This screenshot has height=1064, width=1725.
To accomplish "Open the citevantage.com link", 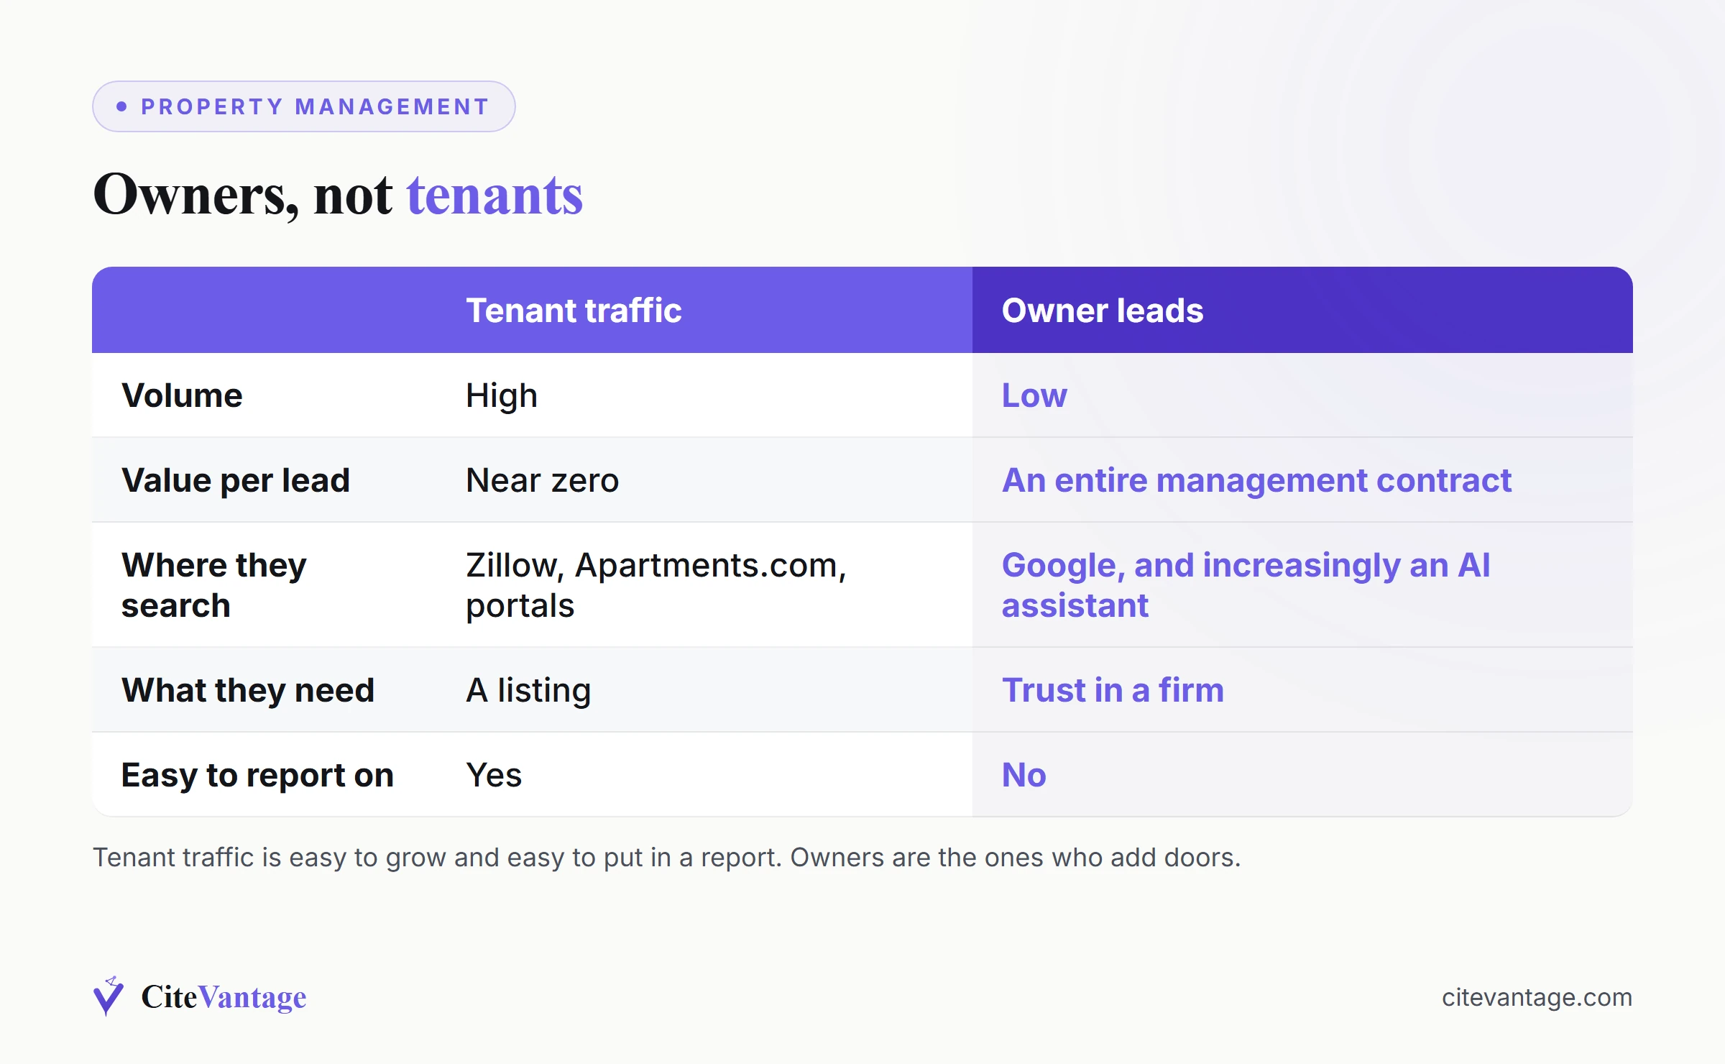I will click(x=1537, y=997).
